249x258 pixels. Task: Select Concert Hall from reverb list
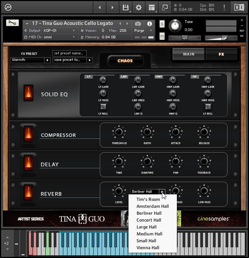click(149, 220)
